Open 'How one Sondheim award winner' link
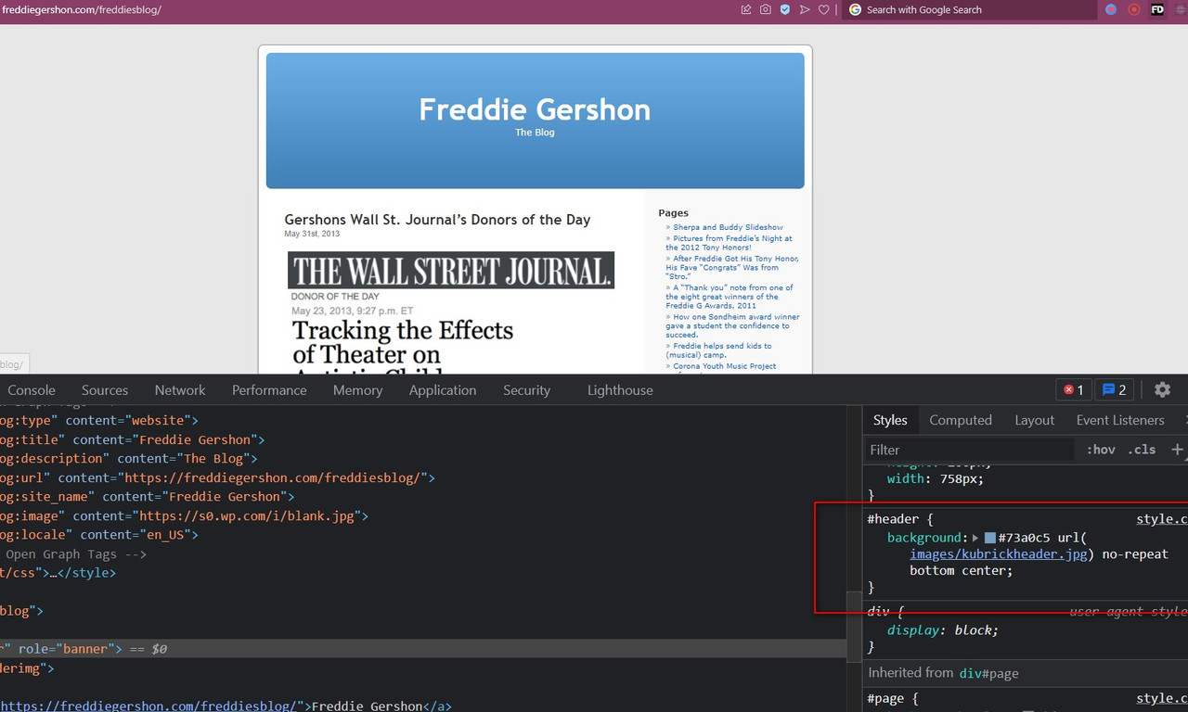1188x712 pixels. (732, 325)
